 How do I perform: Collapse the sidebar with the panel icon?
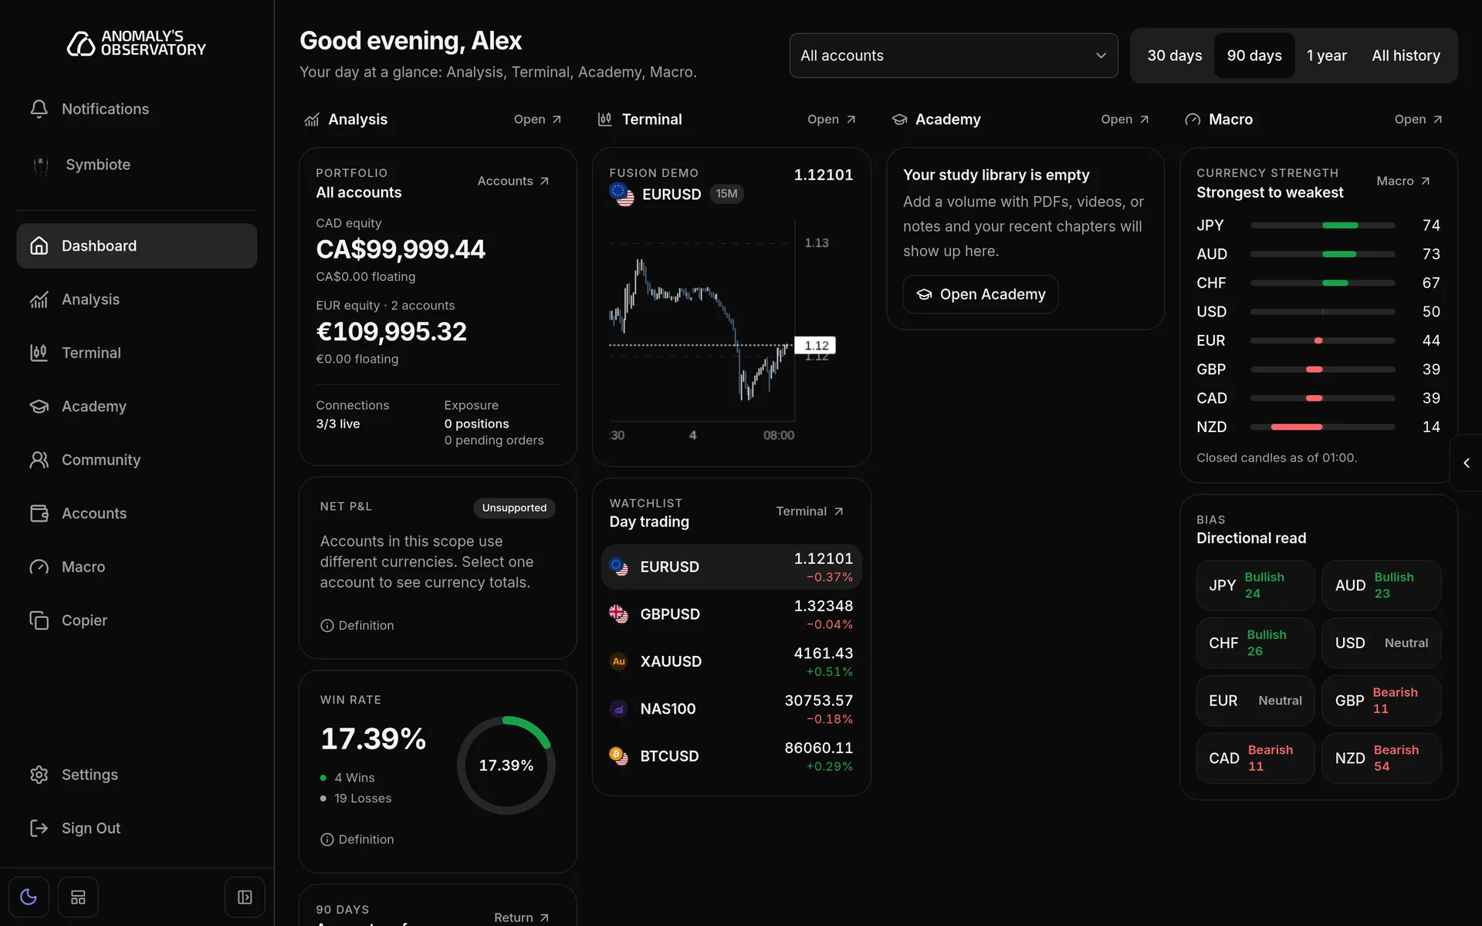tap(245, 897)
